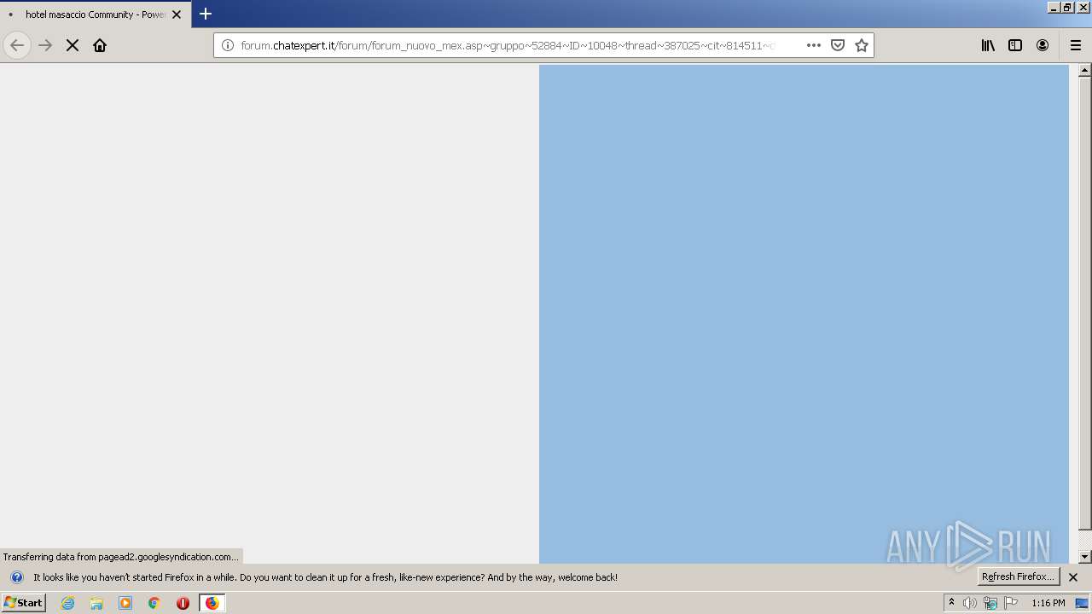
Task: Launch Opera from taskbar
Action: click(183, 603)
